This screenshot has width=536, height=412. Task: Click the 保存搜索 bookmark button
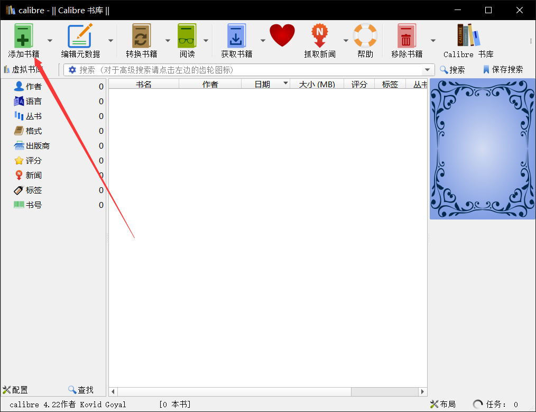(503, 70)
